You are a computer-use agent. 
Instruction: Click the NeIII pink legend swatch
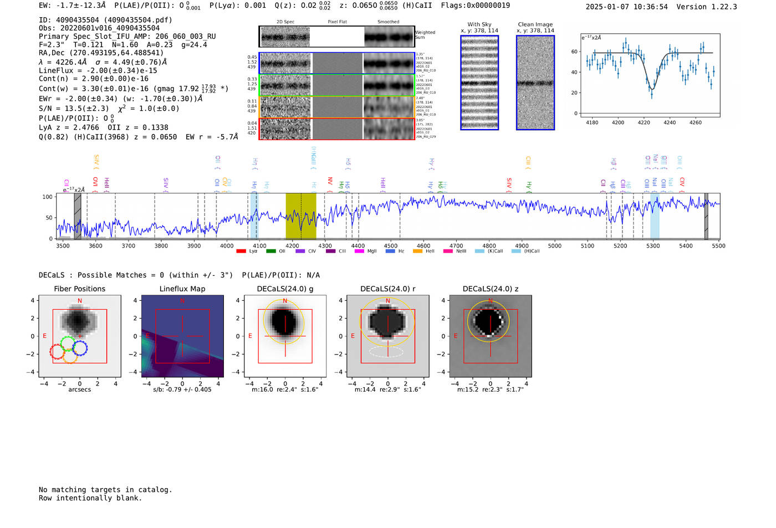coord(448,251)
